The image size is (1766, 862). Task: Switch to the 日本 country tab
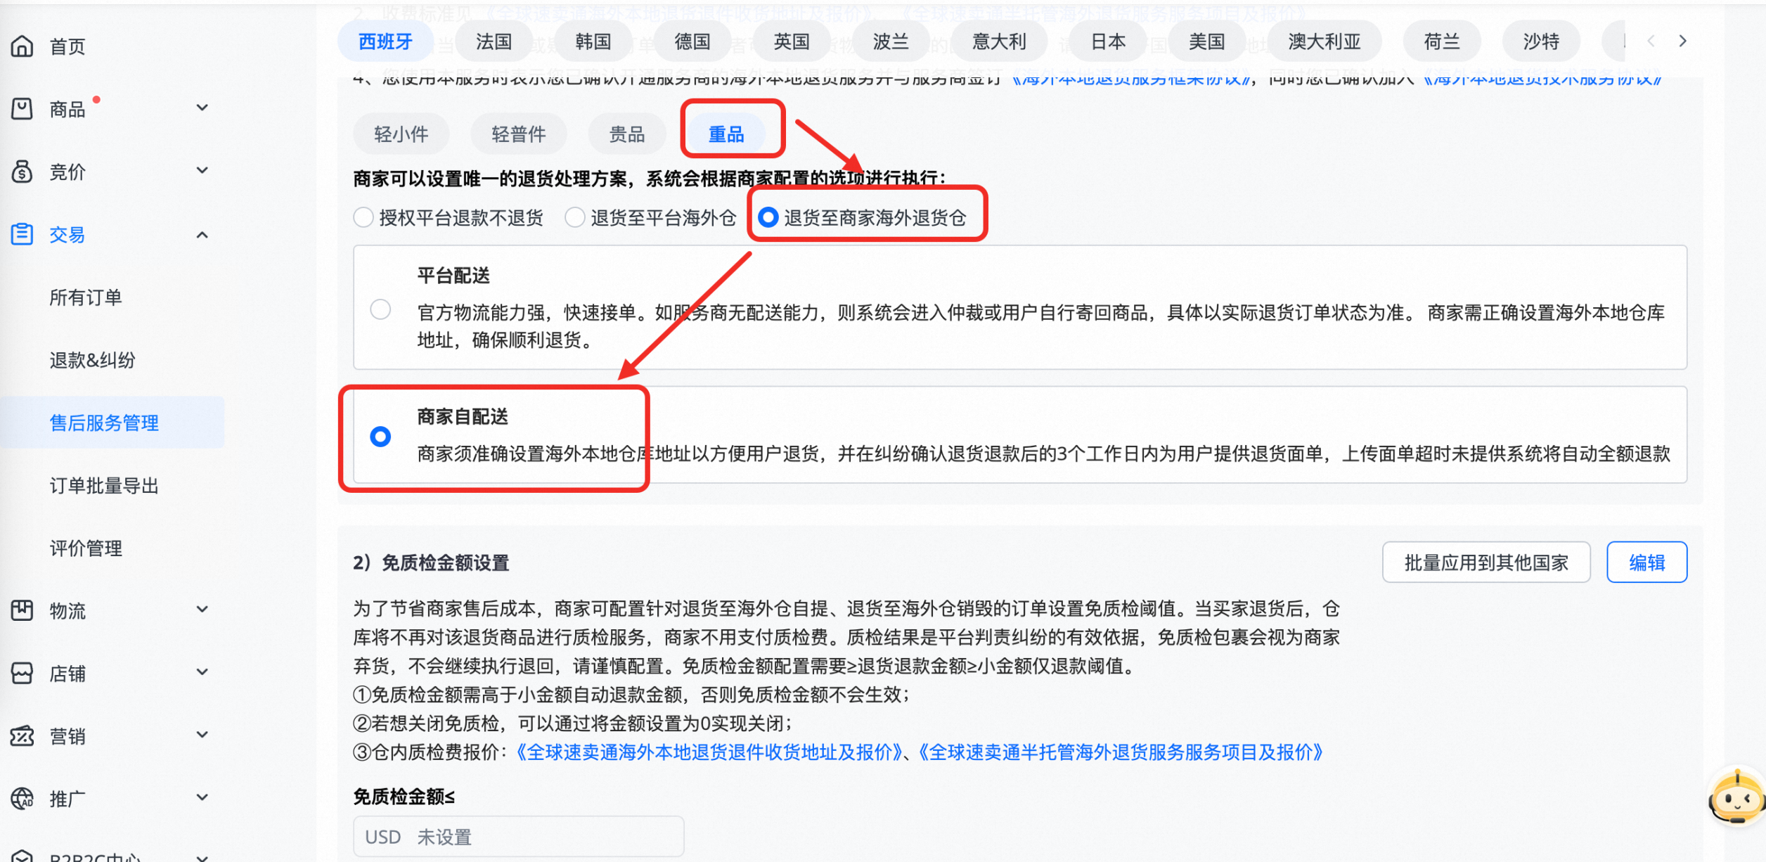[x=1106, y=40]
